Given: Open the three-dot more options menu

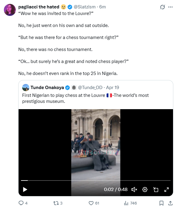Looking at the screenshot, I should pos(170,7).
